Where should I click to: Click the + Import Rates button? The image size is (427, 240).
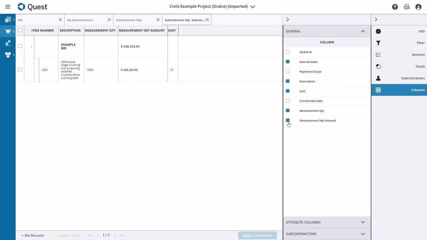[x=68, y=235]
